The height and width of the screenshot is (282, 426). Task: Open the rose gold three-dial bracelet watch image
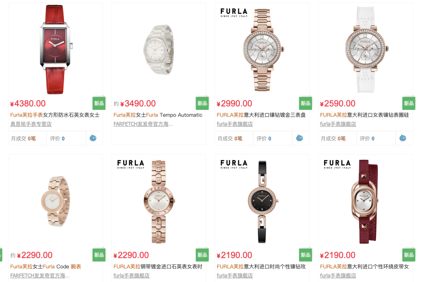262,49
